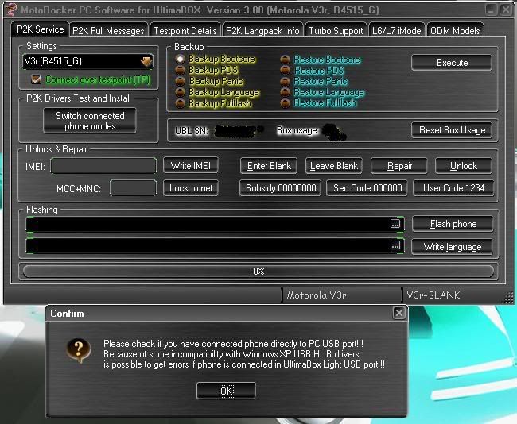Click the Subsidy 00000000 button
Screen dimensions: 517x424
[280, 188]
